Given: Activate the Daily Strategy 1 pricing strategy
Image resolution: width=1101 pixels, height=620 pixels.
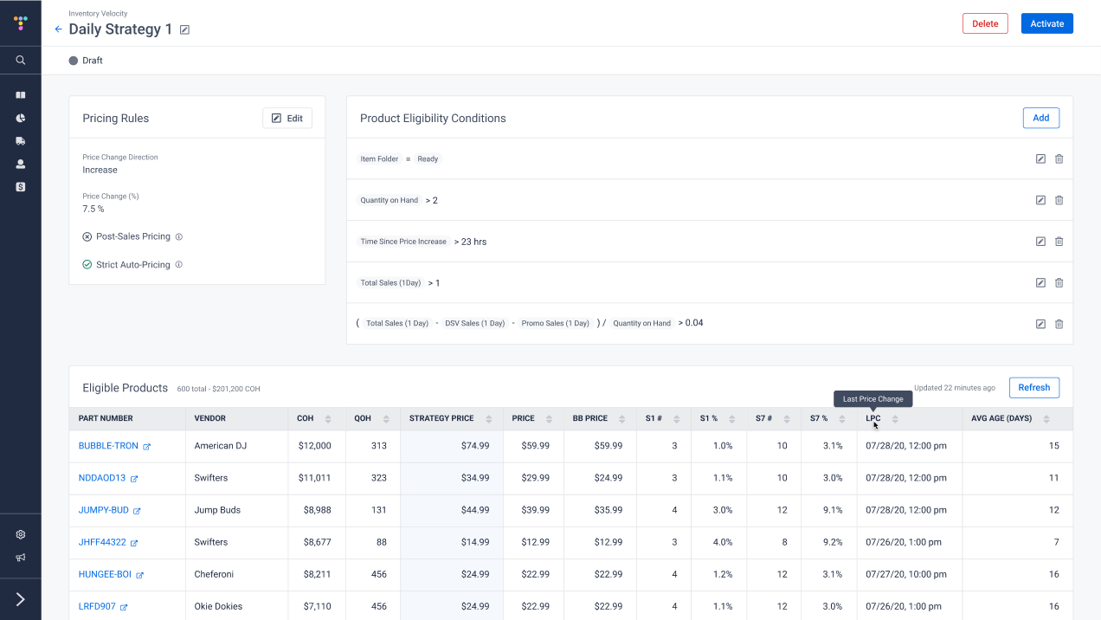Looking at the screenshot, I should coord(1046,23).
